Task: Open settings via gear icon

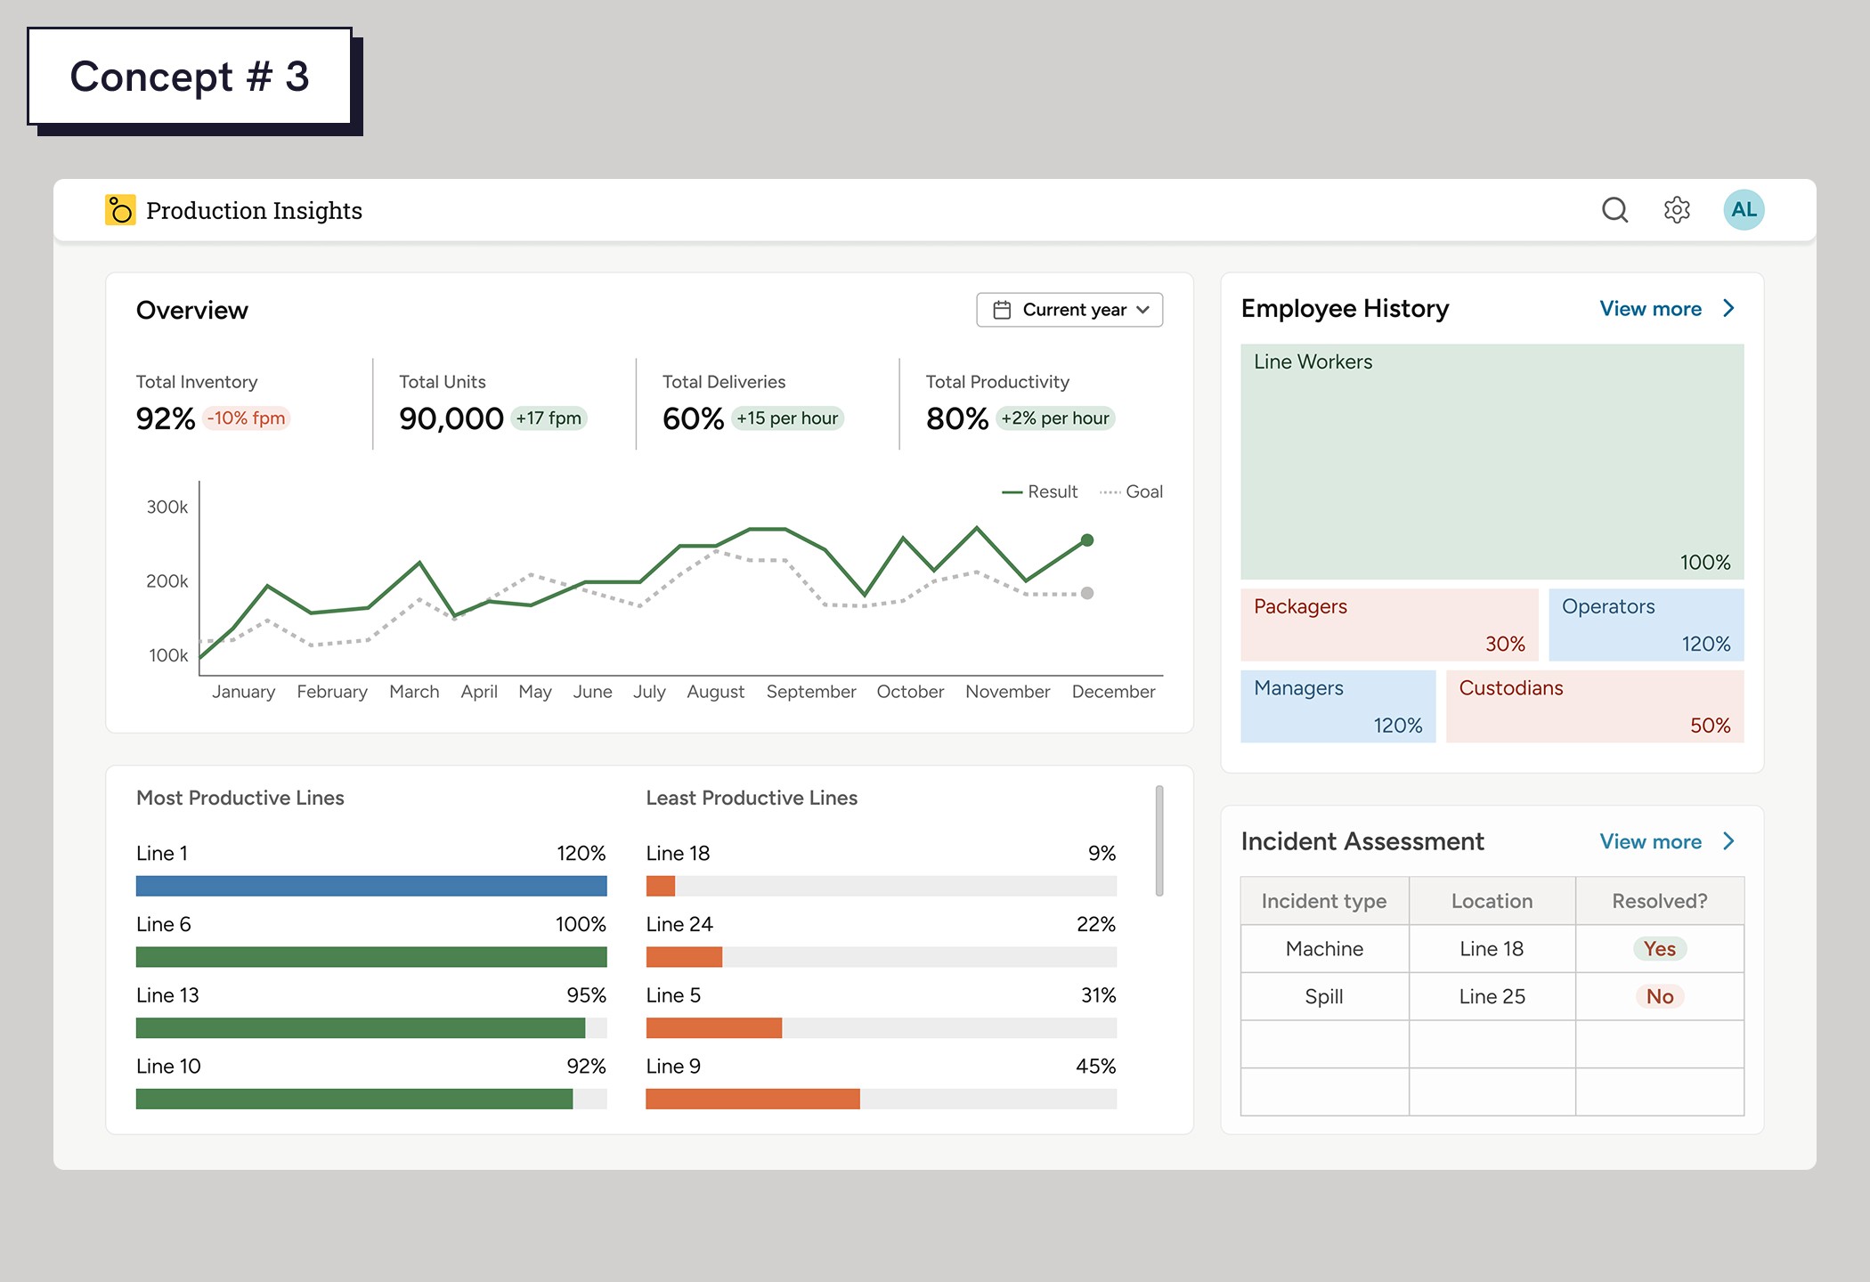Action: click(1677, 210)
